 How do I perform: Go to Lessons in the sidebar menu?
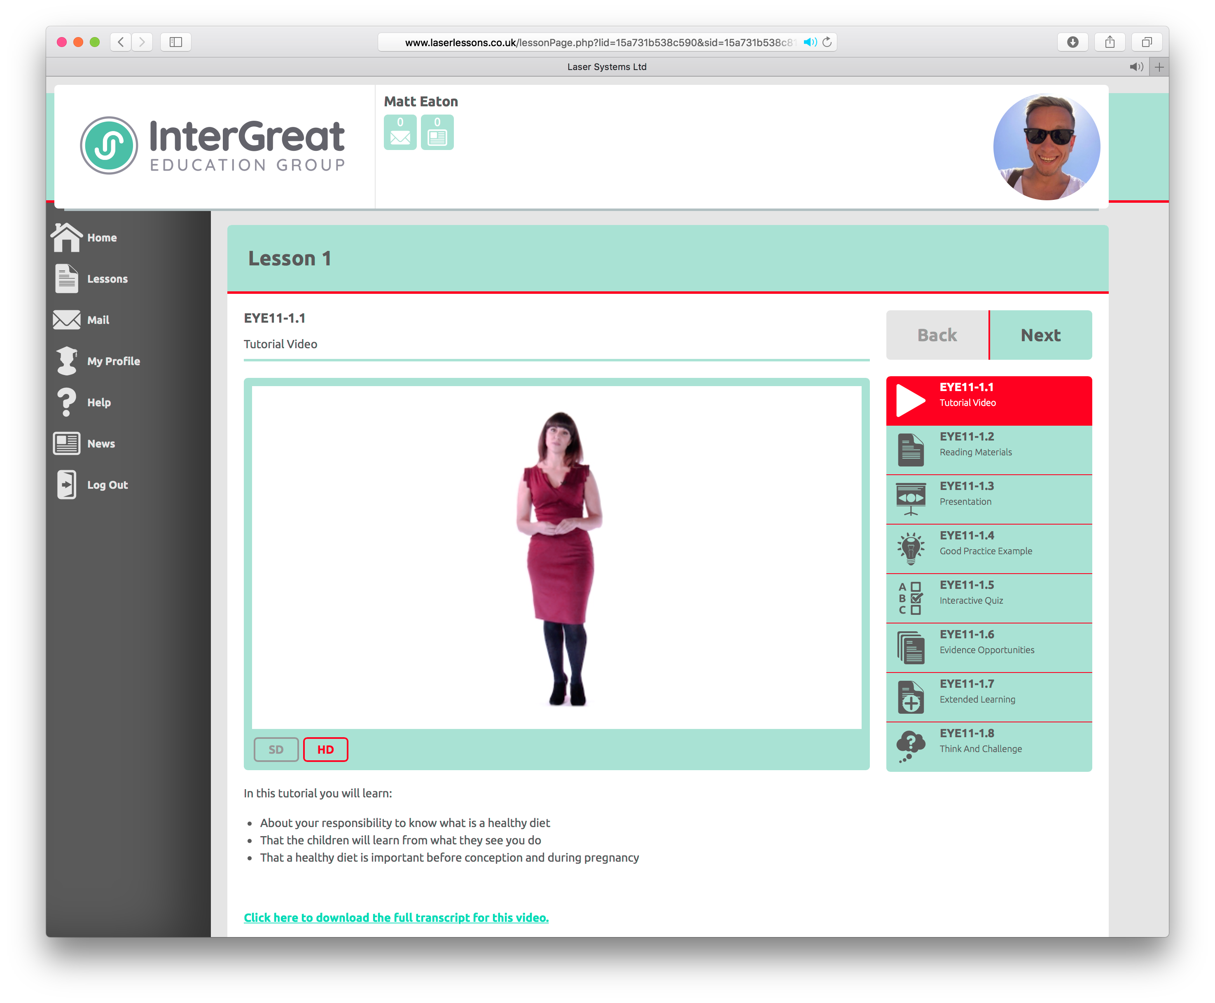(x=107, y=279)
